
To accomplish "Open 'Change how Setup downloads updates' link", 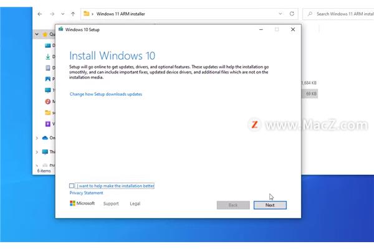I will pos(106,94).
